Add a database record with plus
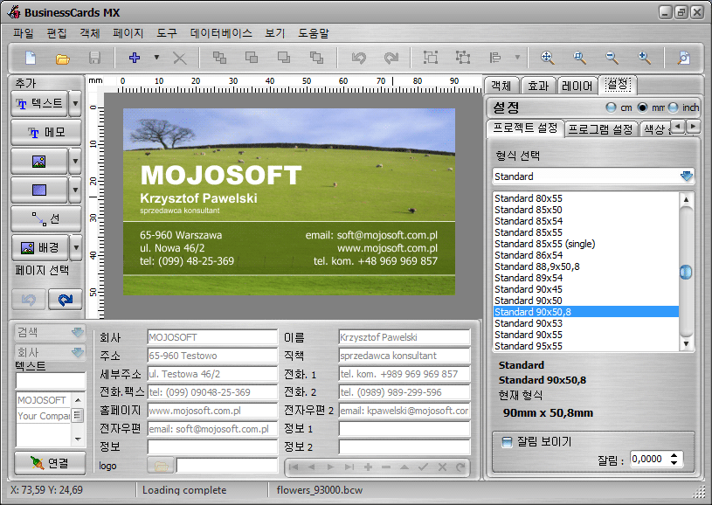The width and height of the screenshot is (712, 505). 369,467
